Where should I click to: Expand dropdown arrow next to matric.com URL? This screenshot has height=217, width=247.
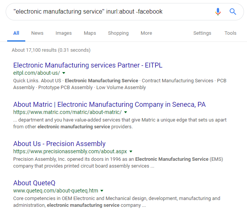126,112
